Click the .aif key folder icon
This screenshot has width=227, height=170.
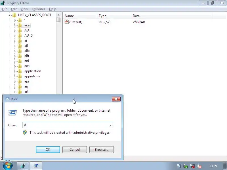point(20,46)
